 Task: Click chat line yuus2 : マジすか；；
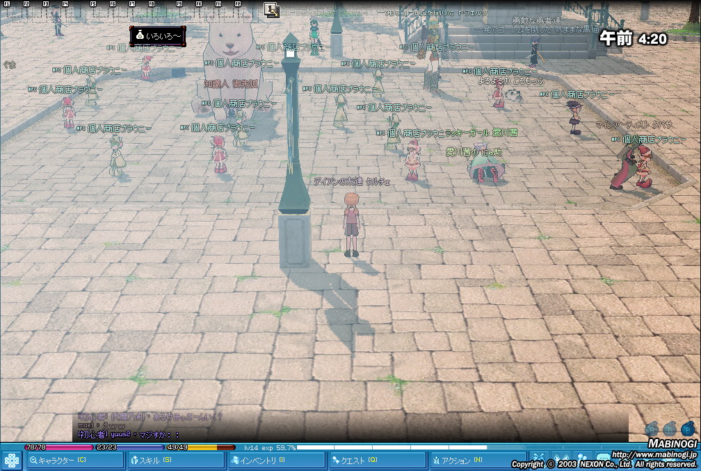pyautogui.click(x=129, y=434)
